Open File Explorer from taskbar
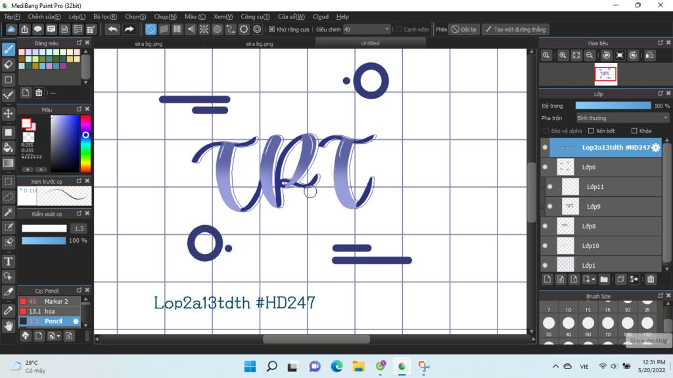Viewport: 673px width, 378px height. coord(358,366)
